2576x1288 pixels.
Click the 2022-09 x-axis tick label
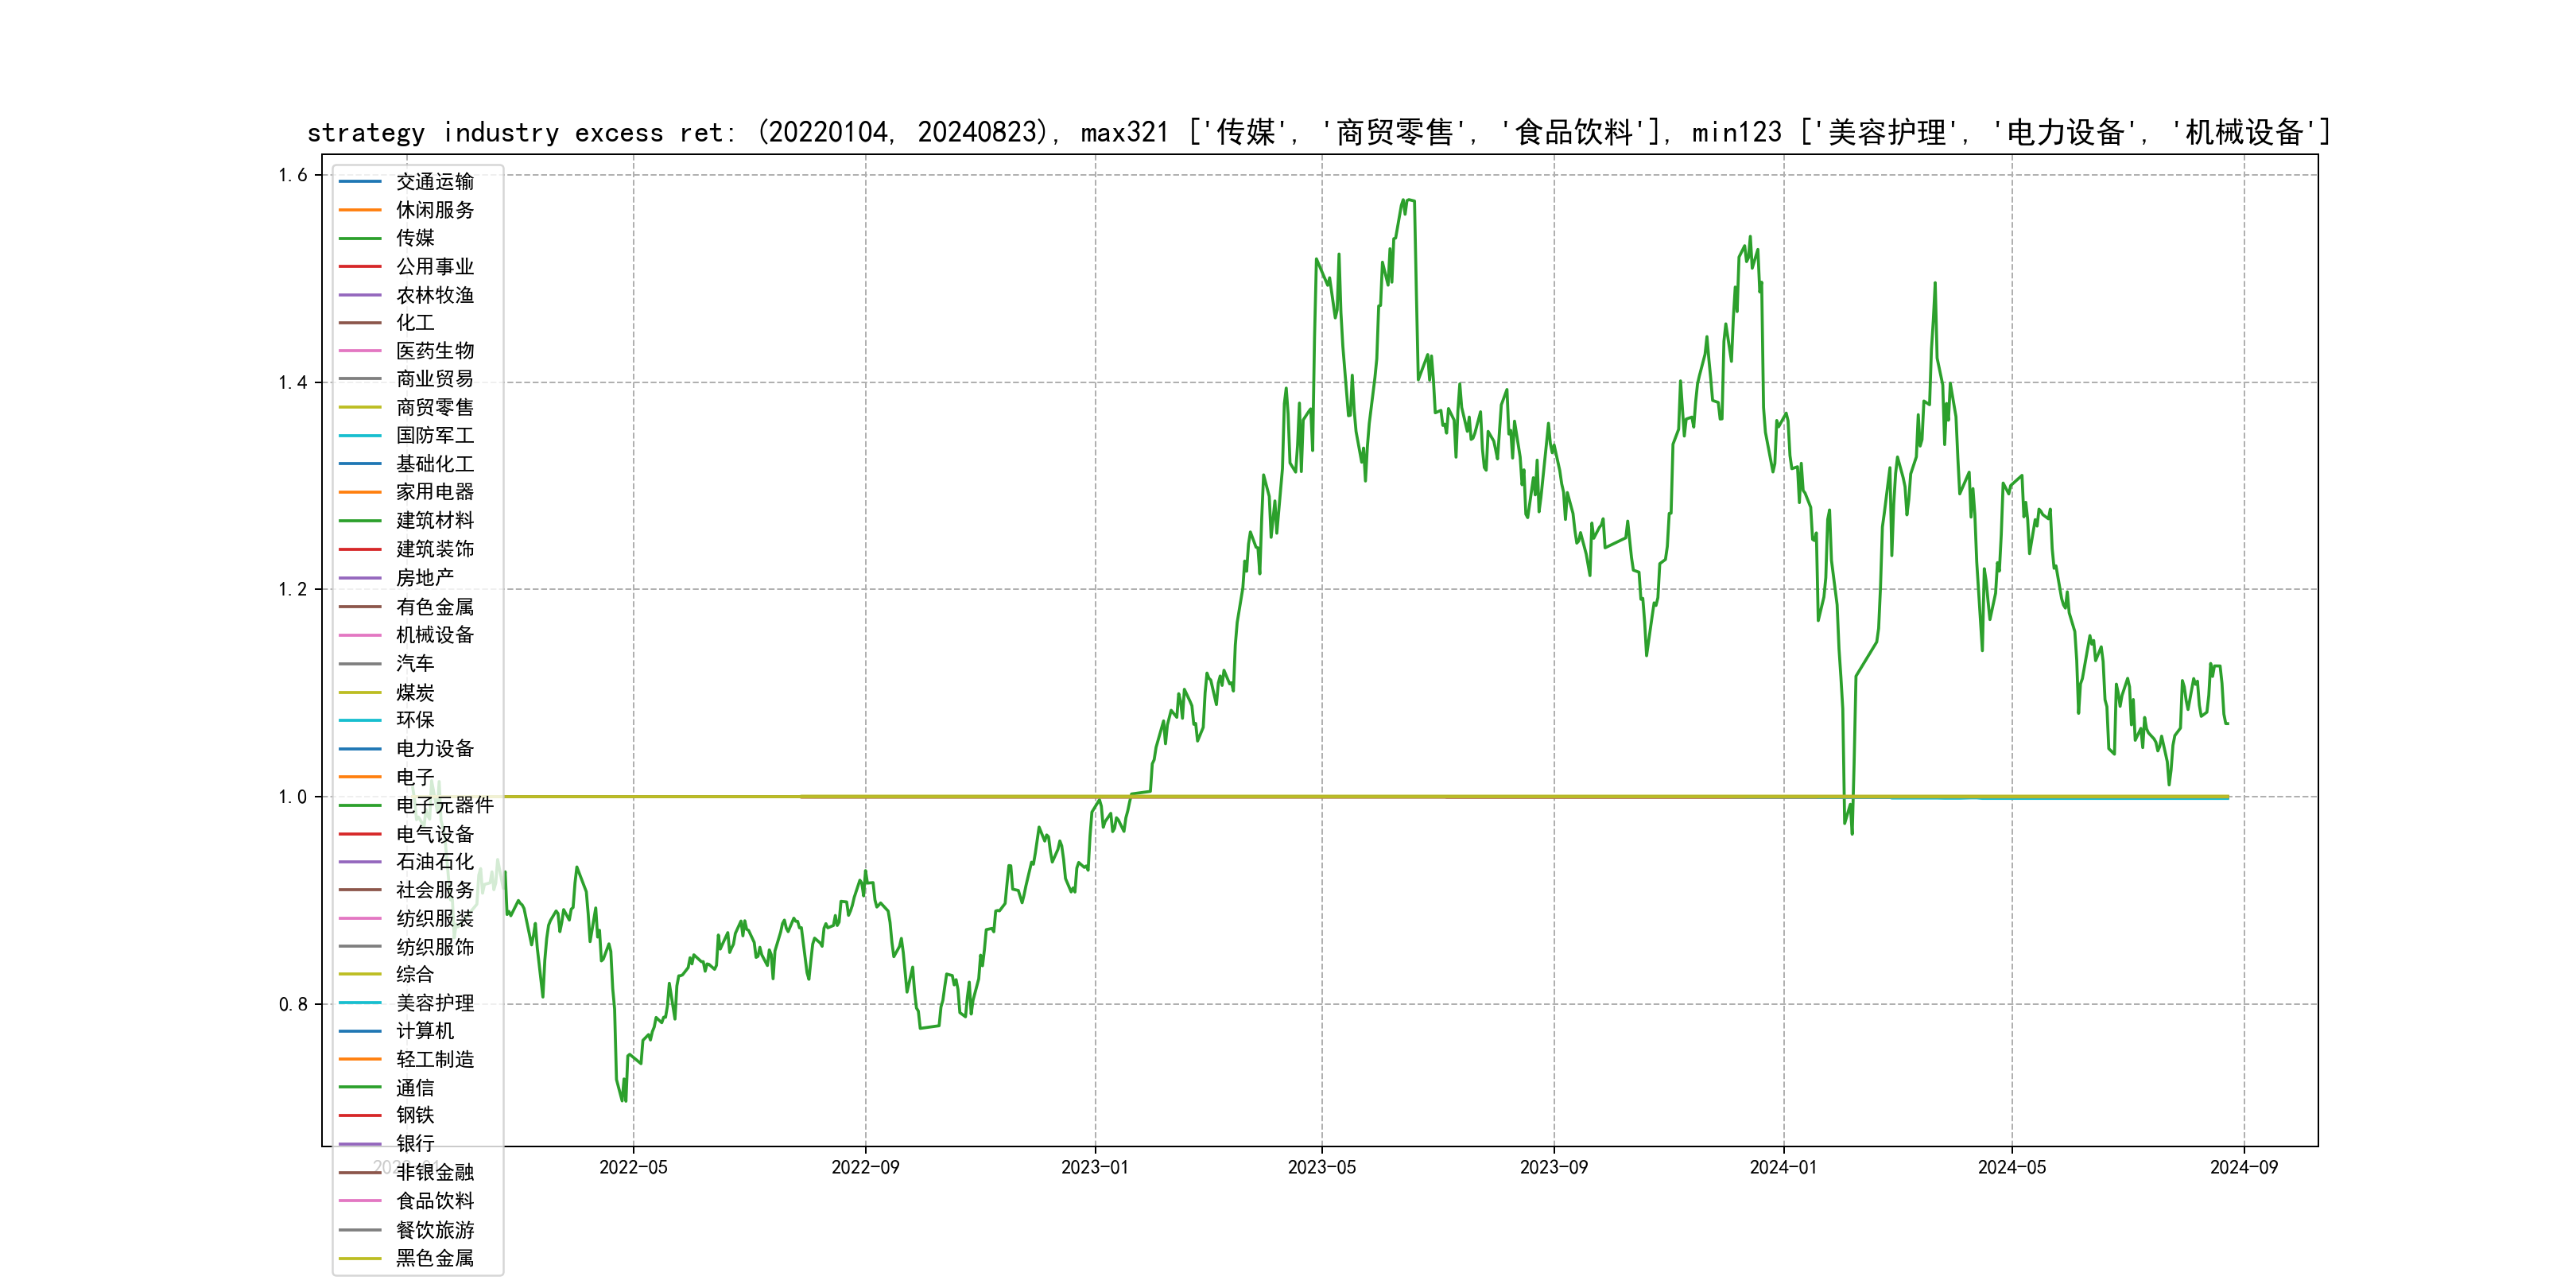865,1167
